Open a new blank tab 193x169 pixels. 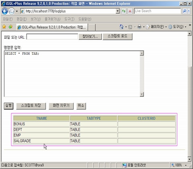point(92,27)
